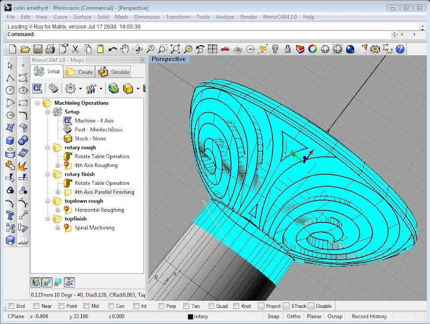Screen dimensions: 430x324
Task: Check the Perp osnap option
Action: click(x=161, y=306)
